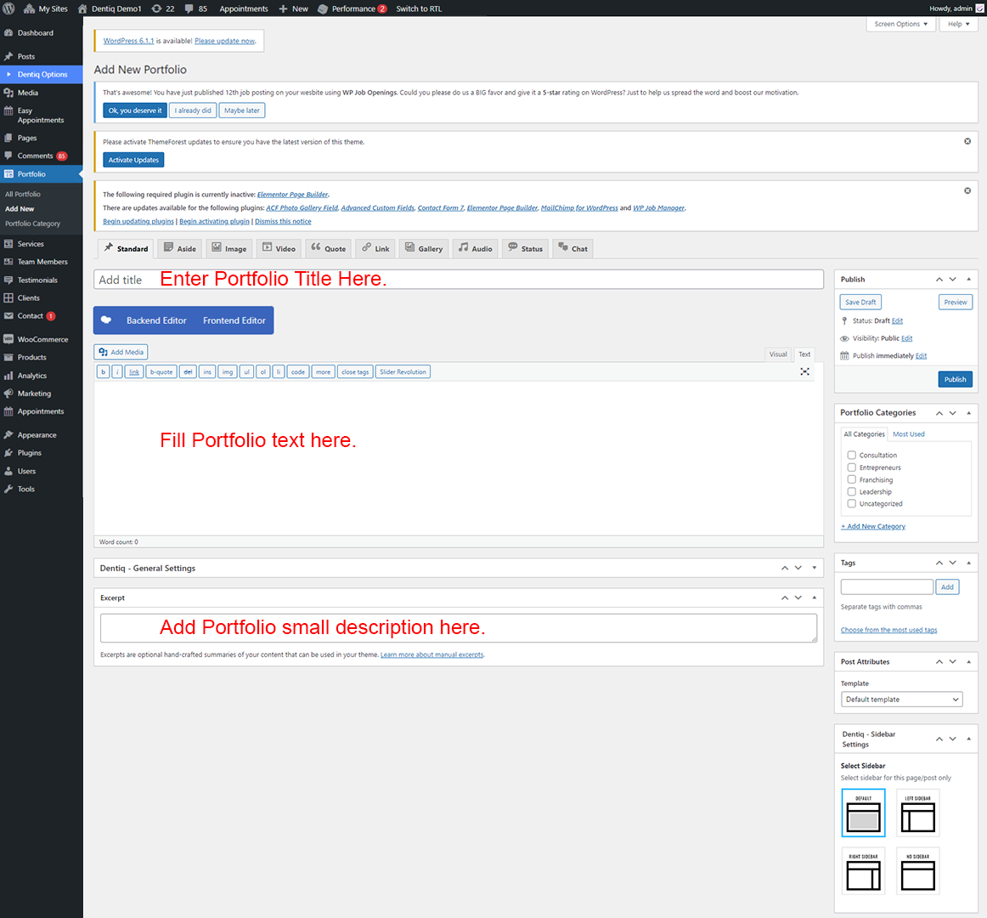
Task: Collapse the Dentiq General Settings panel
Action: (x=814, y=568)
